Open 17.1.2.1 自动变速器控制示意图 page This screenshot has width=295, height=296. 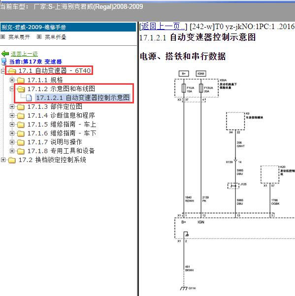click(83, 98)
